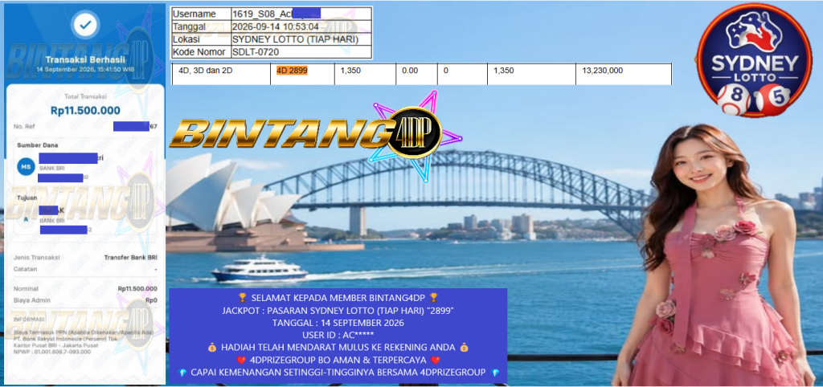Click the MS avatar under Sumber Dana
Screen dimensions: 823x387
click(25, 167)
